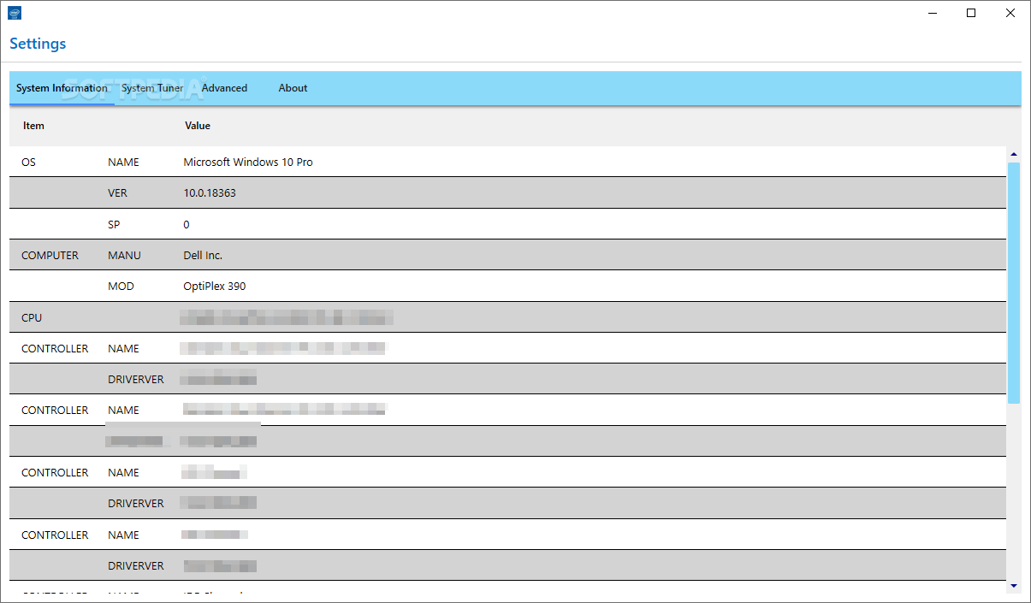Click the Item column header

33,126
